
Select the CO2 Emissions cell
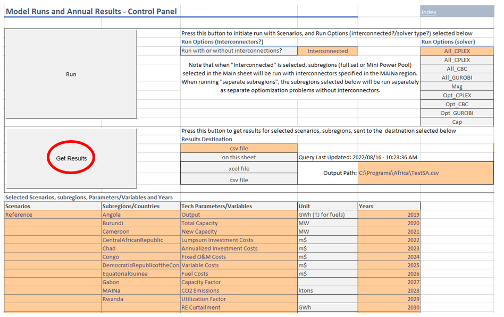click(239, 290)
